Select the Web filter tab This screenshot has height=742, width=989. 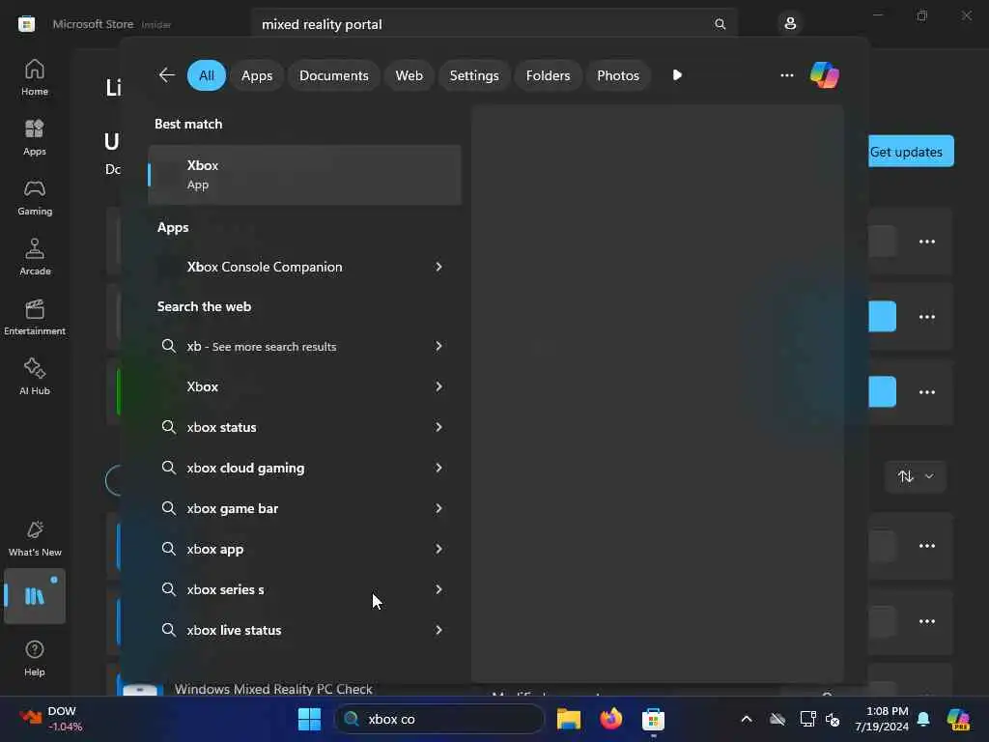tap(409, 75)
